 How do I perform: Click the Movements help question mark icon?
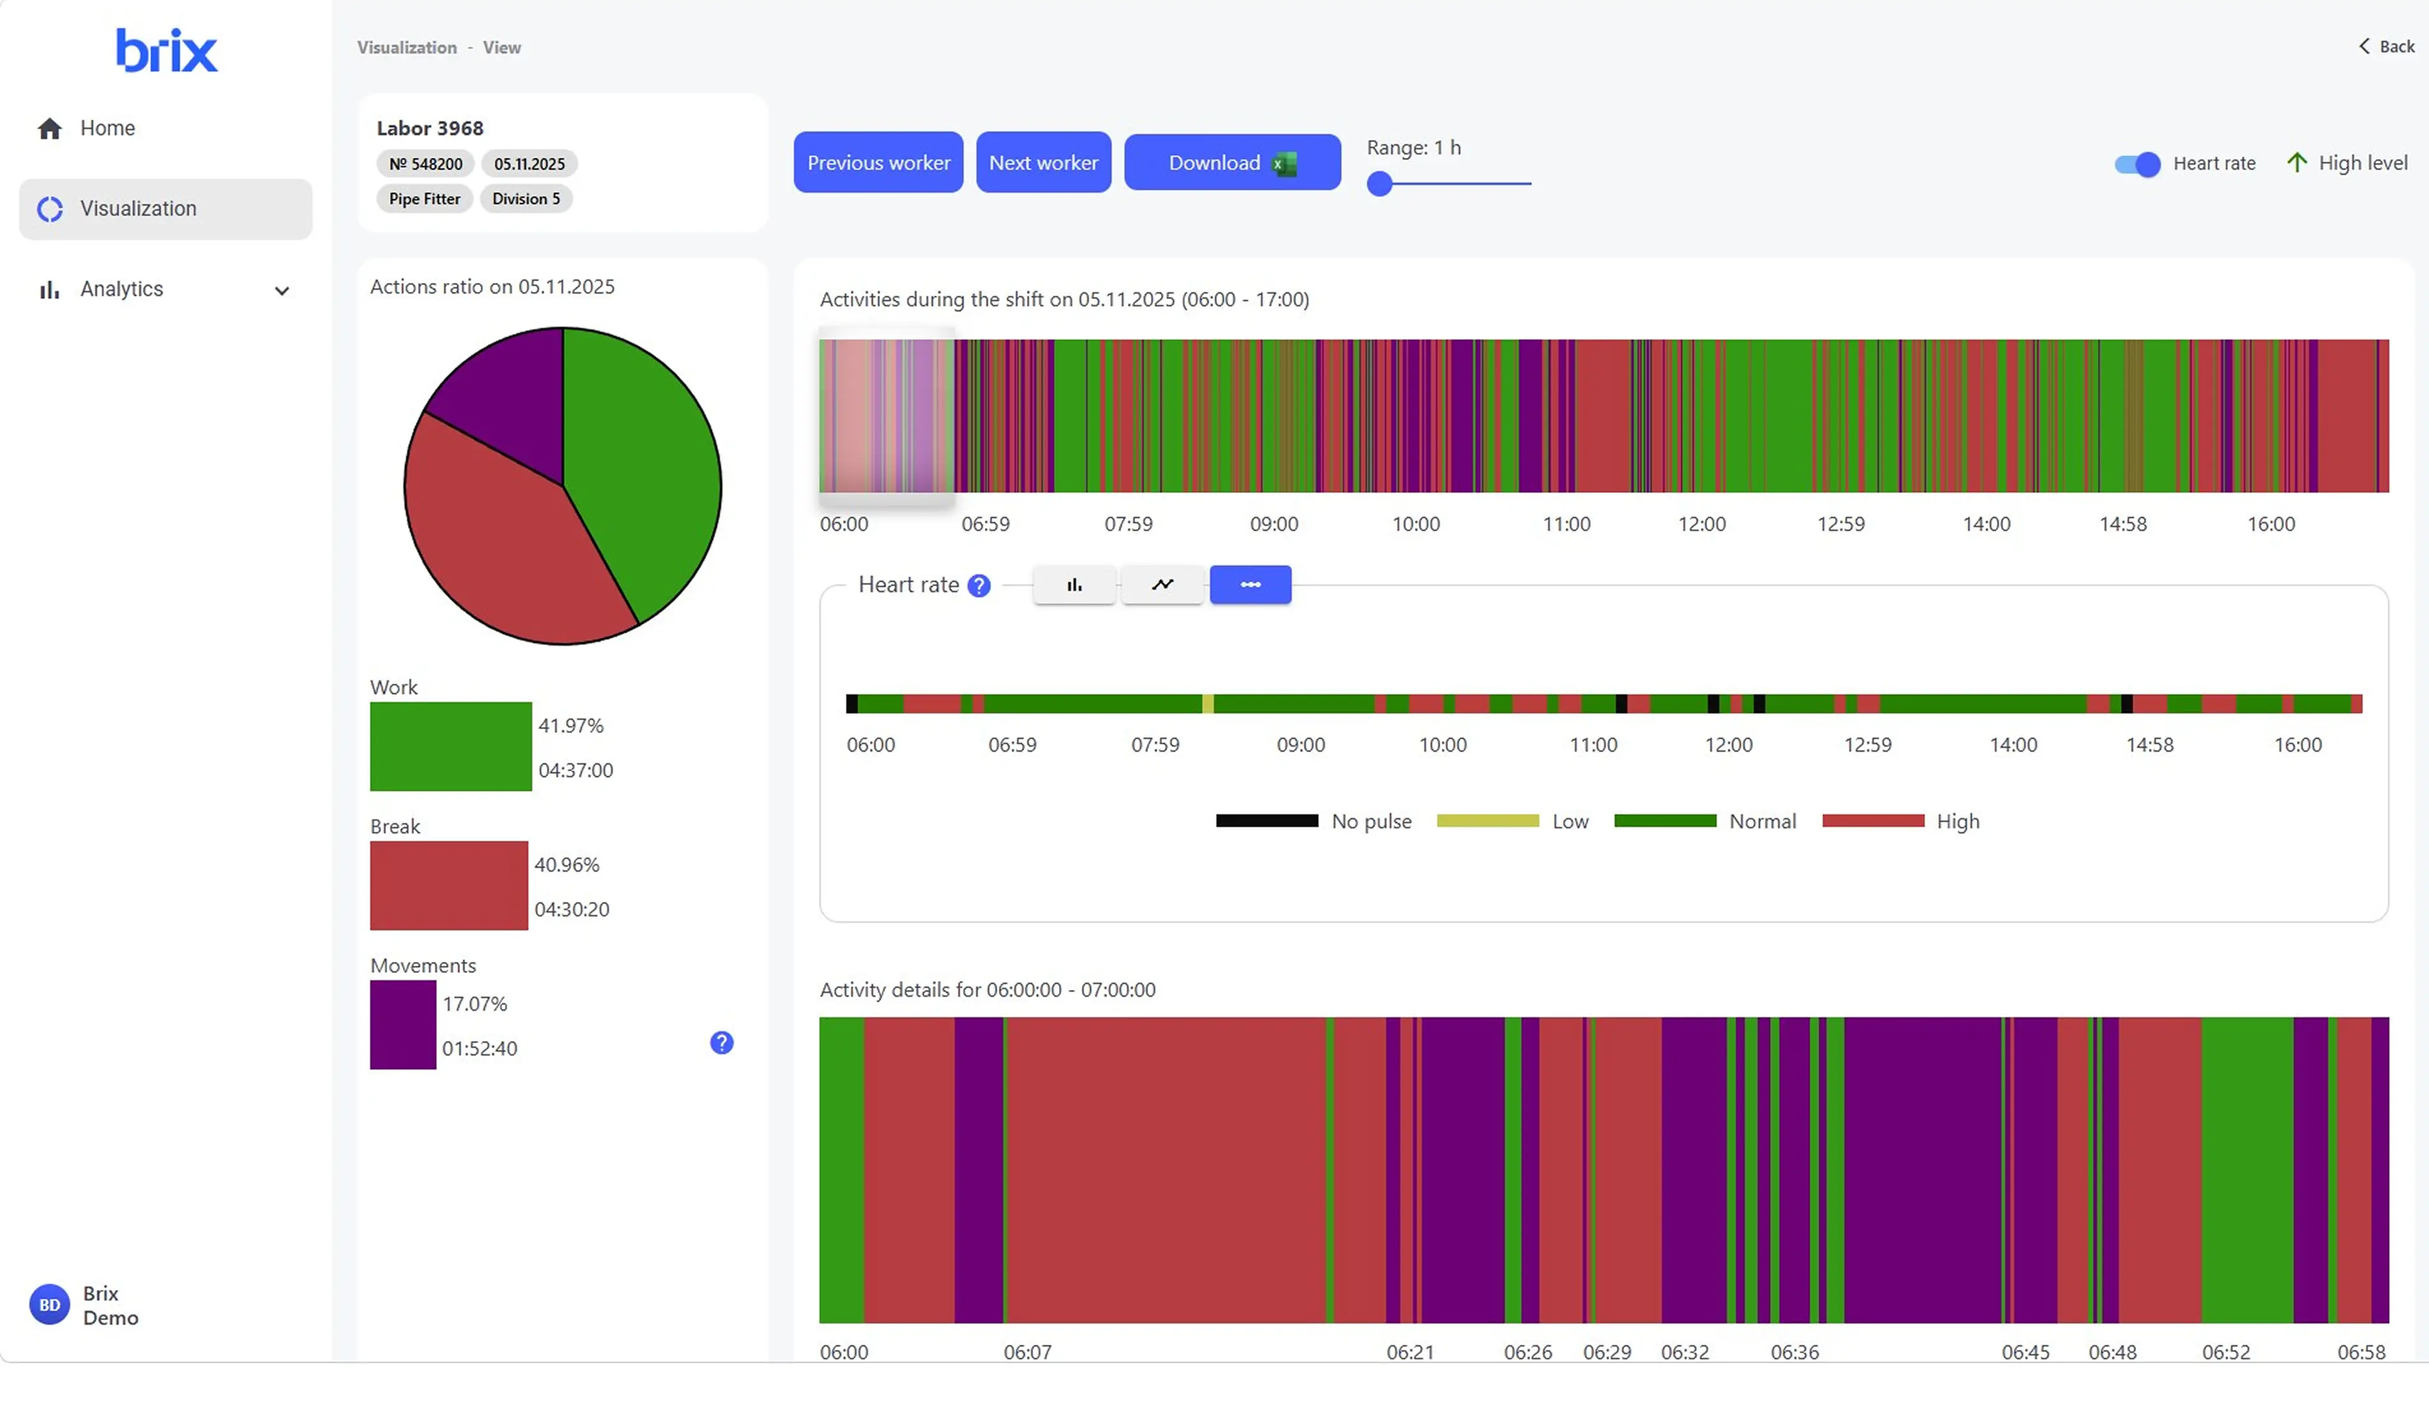[x=722, y=1043]
